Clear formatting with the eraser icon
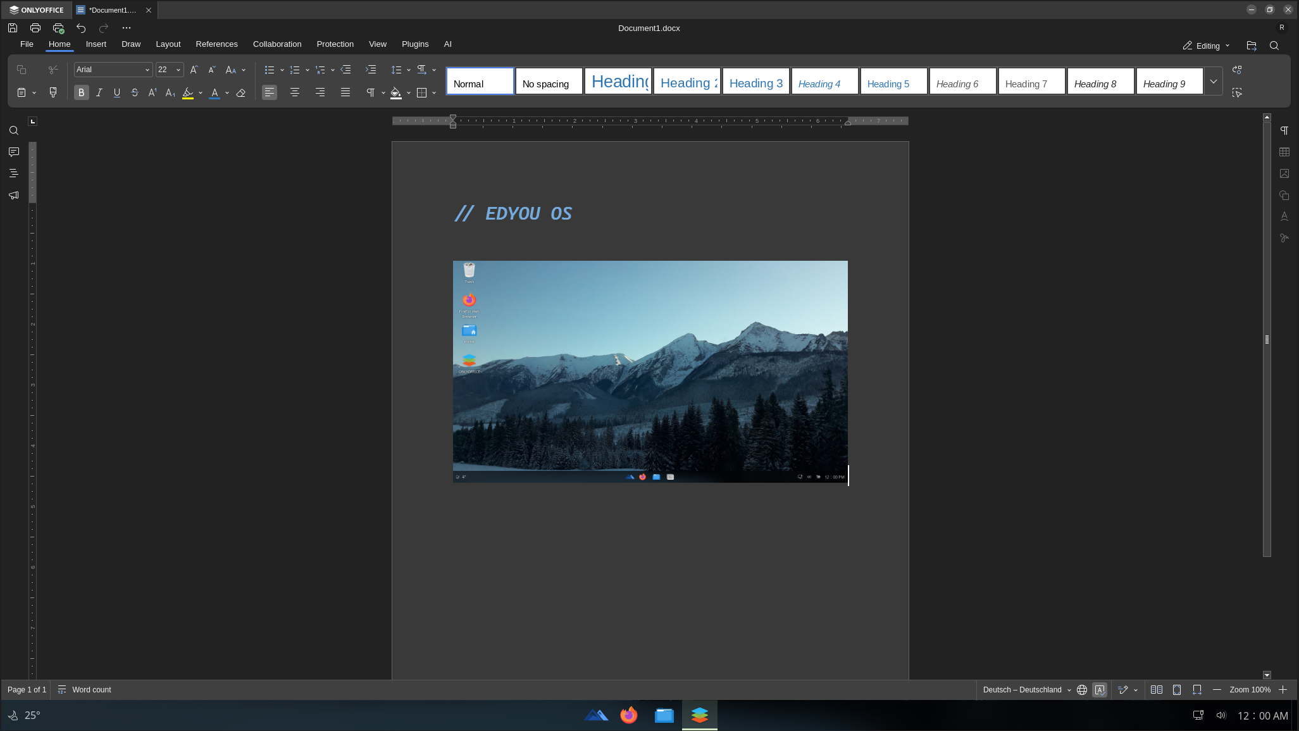The height and width of the screenshot is (731, 1299). coord(241,92)
